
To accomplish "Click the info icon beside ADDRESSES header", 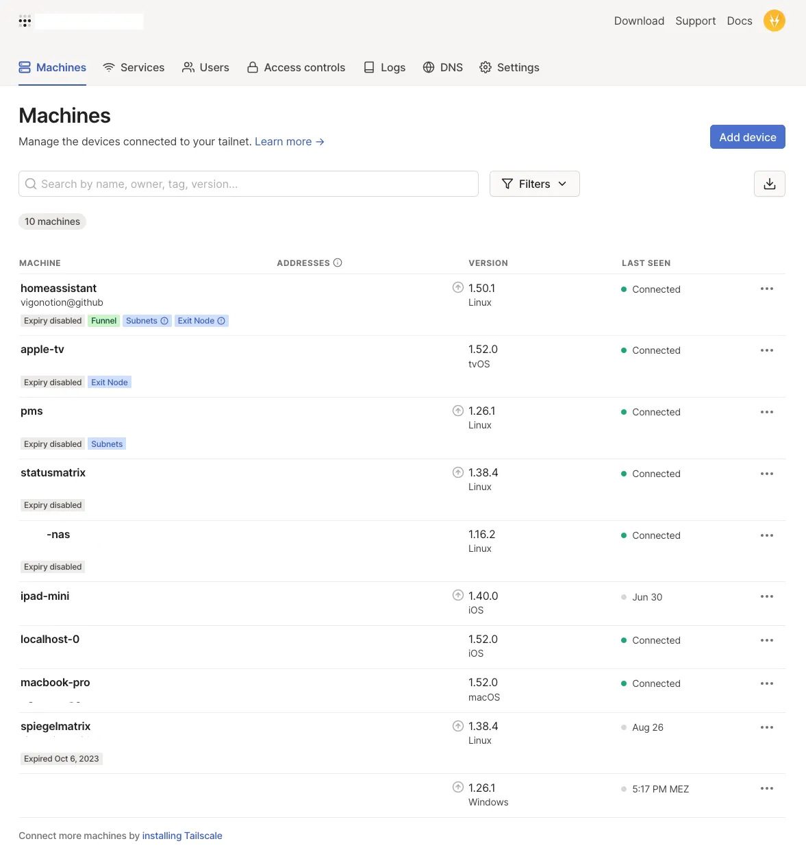I will click(x=337, y=263).
